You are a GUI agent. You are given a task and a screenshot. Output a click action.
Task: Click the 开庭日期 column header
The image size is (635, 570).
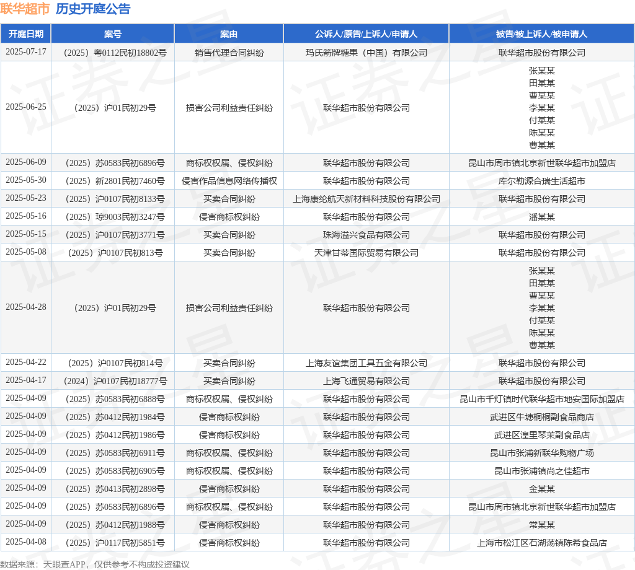26,34
